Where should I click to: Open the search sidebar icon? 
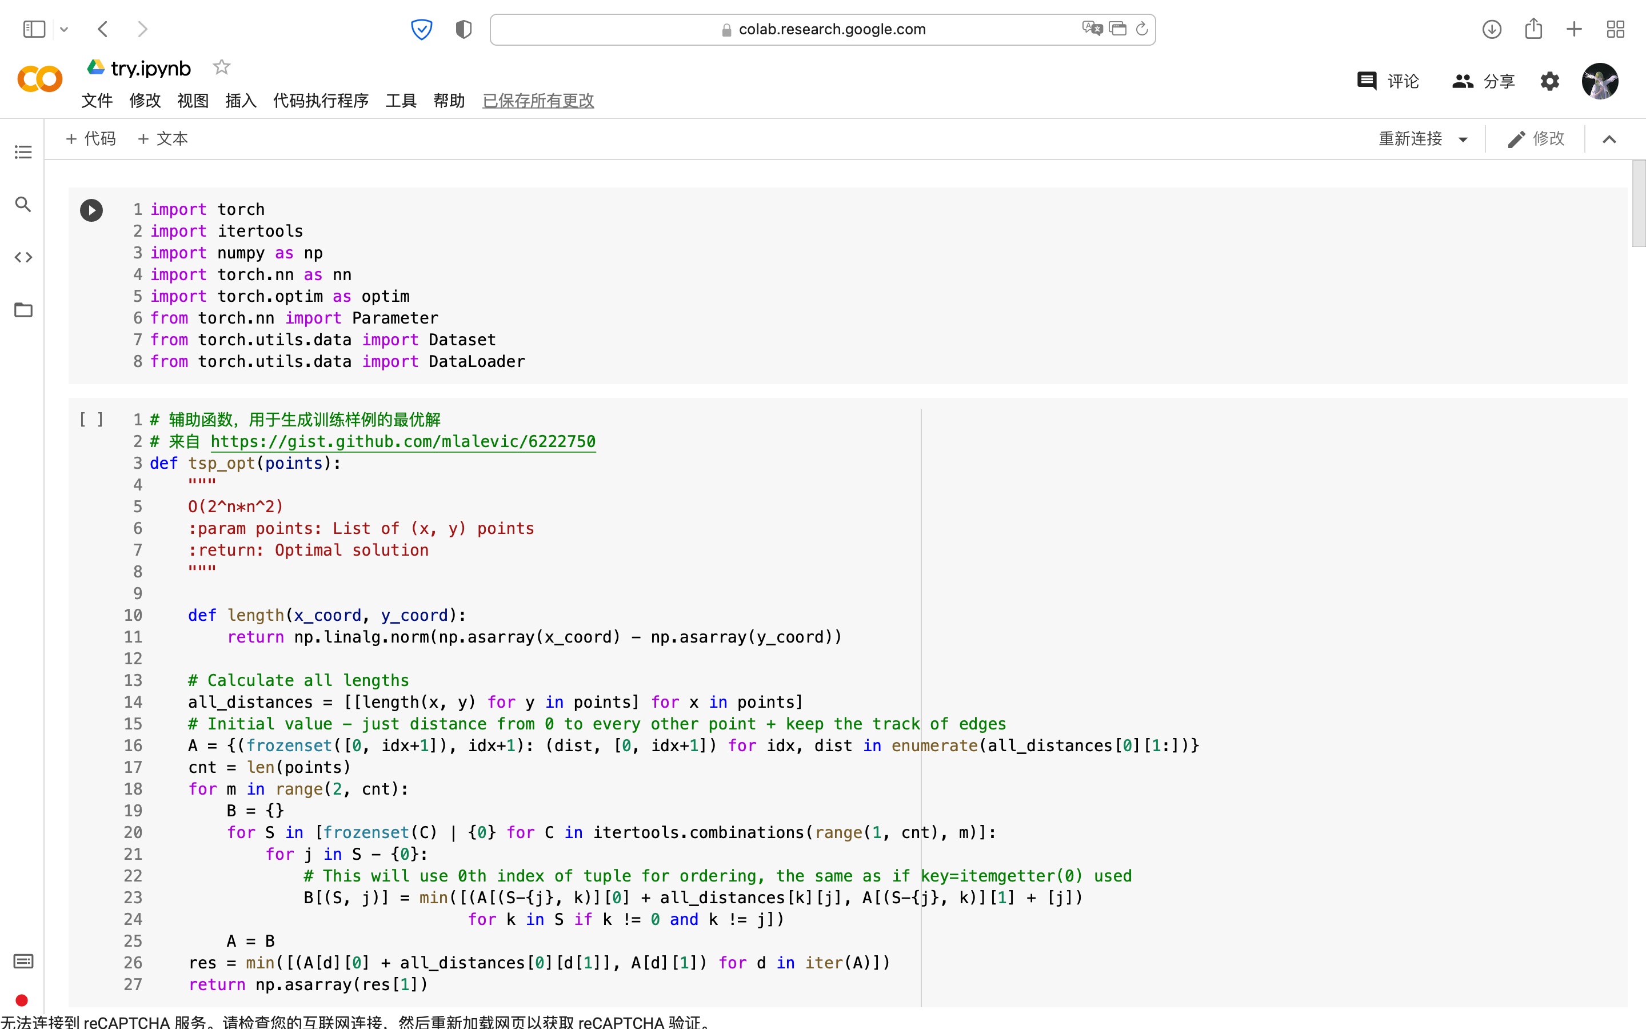(x=23, y=204)
